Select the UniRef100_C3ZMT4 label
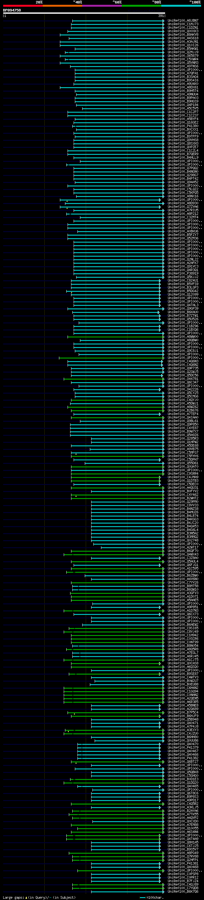The height and width of the screenshot is (900, 204). (x=183, y=217)
